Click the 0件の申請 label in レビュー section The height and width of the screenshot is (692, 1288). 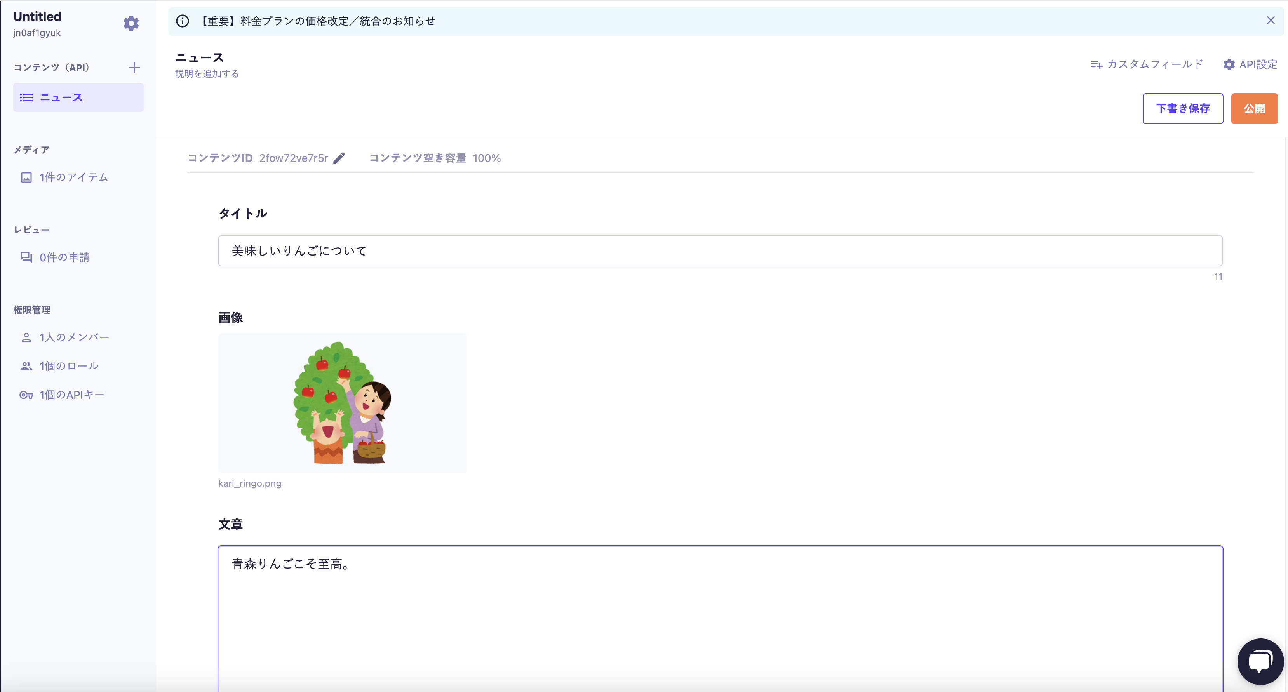pos(64,257)
